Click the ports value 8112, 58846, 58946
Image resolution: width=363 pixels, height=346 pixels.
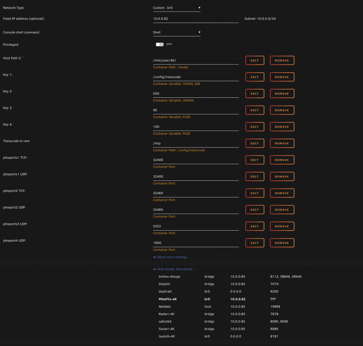(286, 277)
